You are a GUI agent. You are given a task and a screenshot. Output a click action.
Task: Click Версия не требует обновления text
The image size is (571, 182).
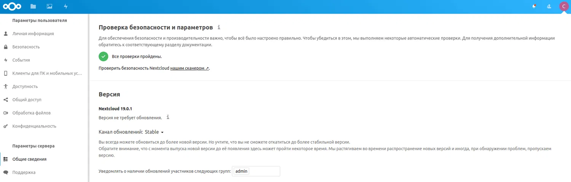point(130,118)
